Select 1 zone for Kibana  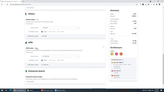click(42, 32)
